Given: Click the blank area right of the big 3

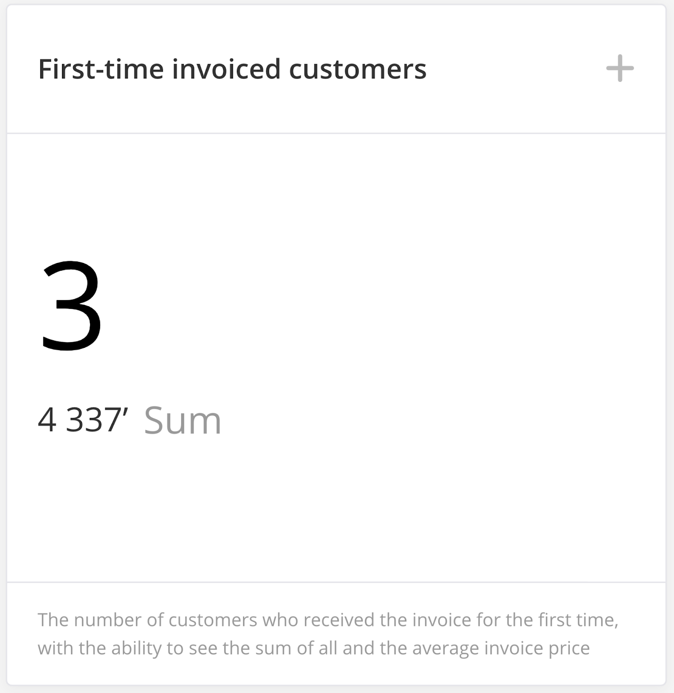Looking at the screenshot, I should pyautogui.click(x=368, y=305).
